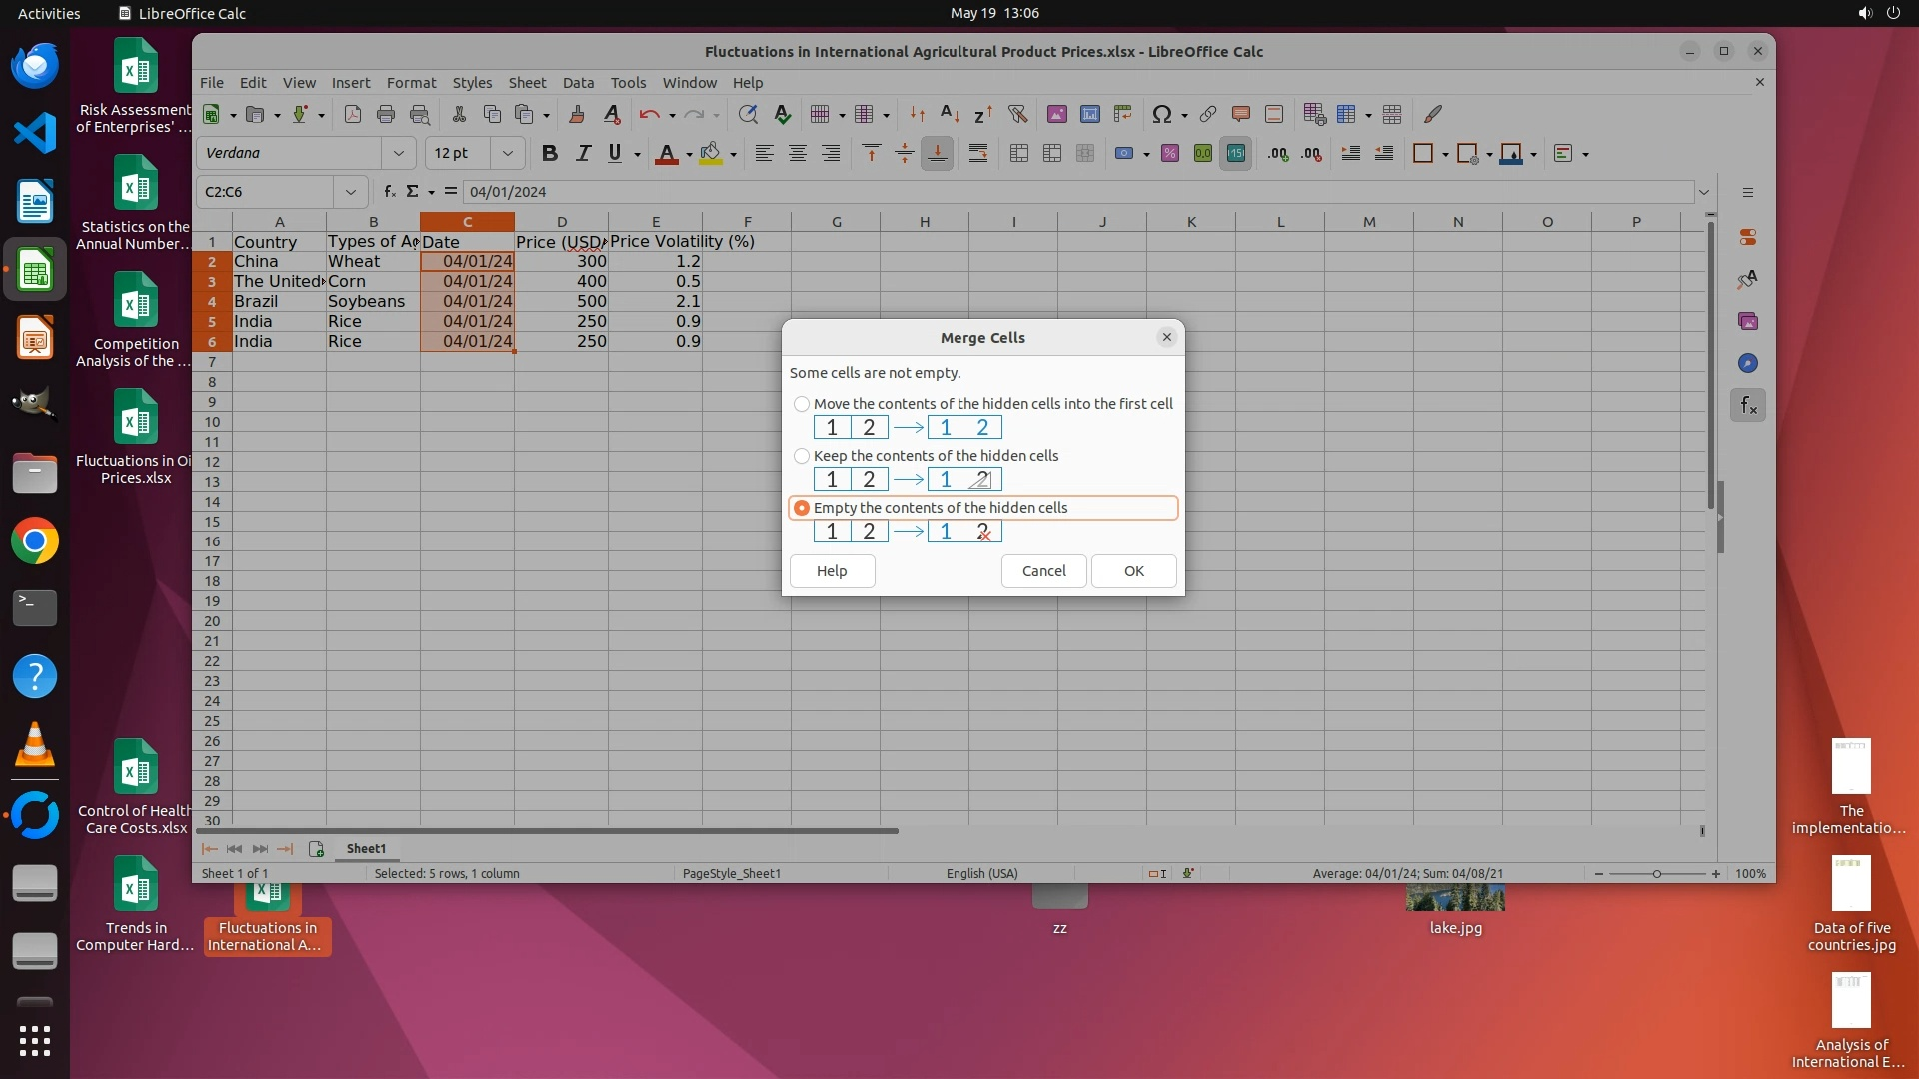The height and width of the screenshot is (1079, 1919).
Task: Open the font size 12 pt dropdown
Action: [508, 154]
